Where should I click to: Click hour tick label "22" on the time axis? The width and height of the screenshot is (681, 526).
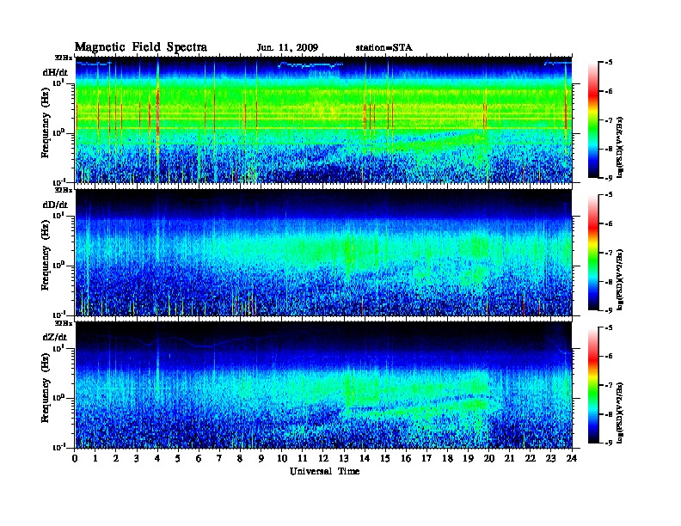(x=531, y=458)
